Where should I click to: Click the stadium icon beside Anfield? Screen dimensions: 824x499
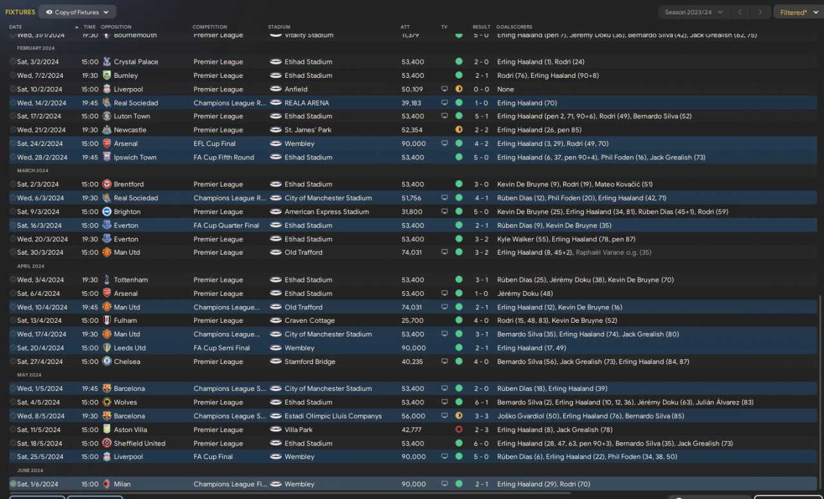pos(276,89)
